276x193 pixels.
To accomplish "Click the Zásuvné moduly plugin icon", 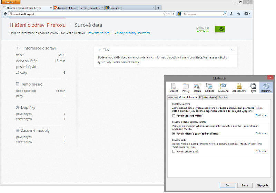I will (18, 130).
